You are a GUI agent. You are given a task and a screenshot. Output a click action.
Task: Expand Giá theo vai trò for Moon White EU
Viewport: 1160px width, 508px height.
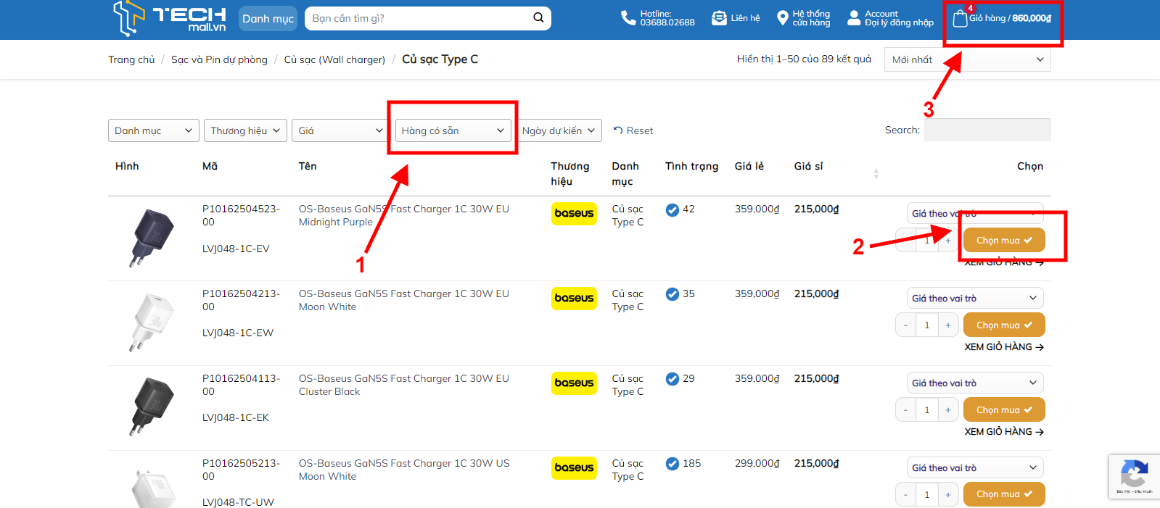click(x=974, y=299)
